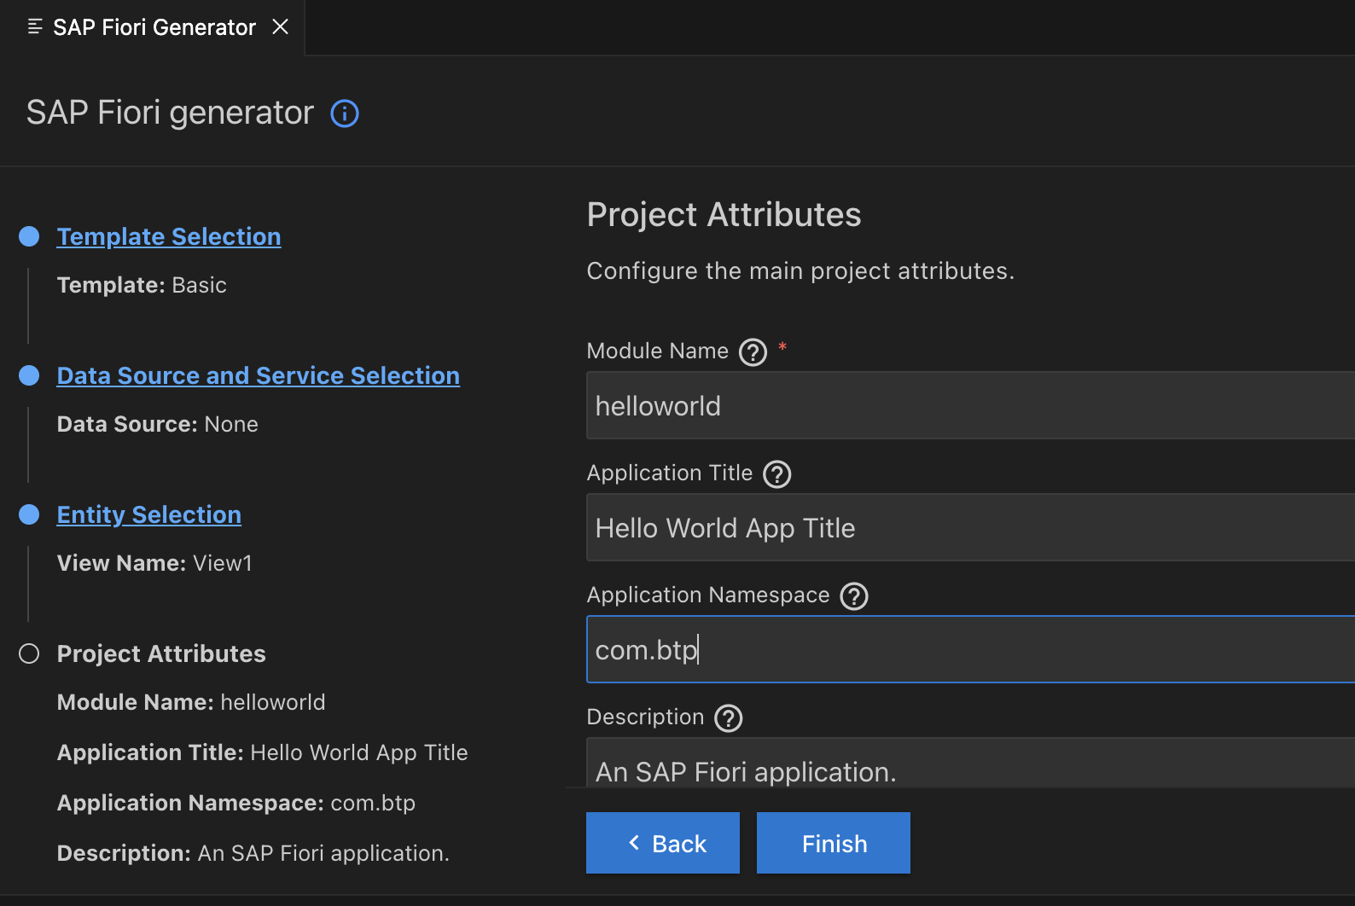Open the Description help icon
The image size is (1355, 906).
pyautogui.click(x=728, y=717)
